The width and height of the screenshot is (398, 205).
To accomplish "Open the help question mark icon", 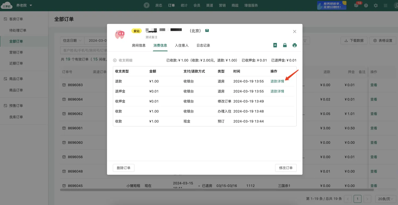I will (366, 6).
